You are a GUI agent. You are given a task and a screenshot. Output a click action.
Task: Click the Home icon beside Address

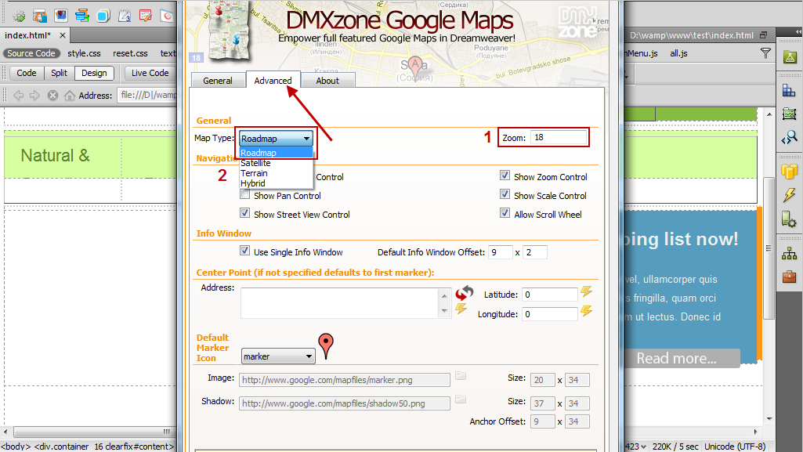[x=70, y=96]
